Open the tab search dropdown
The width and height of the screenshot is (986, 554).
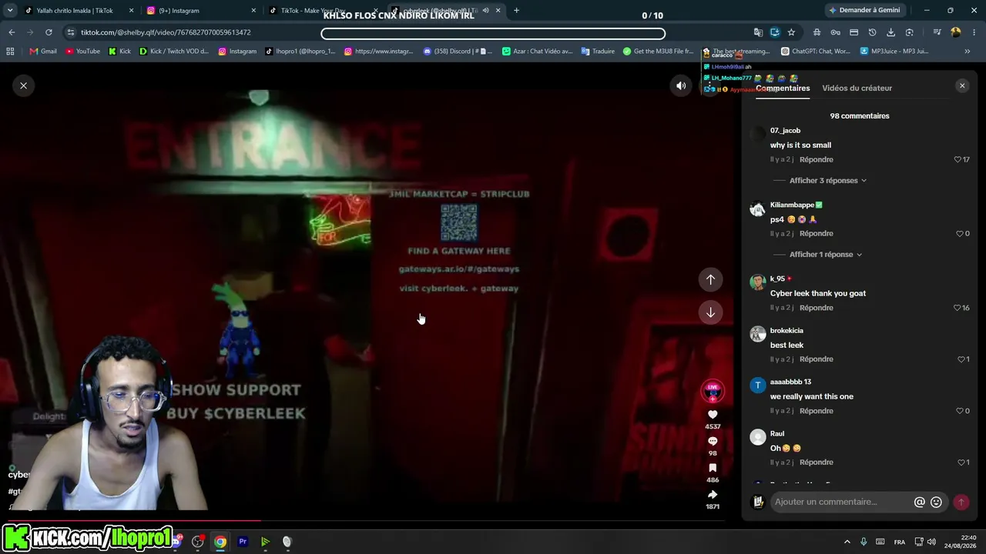point(10,11)
